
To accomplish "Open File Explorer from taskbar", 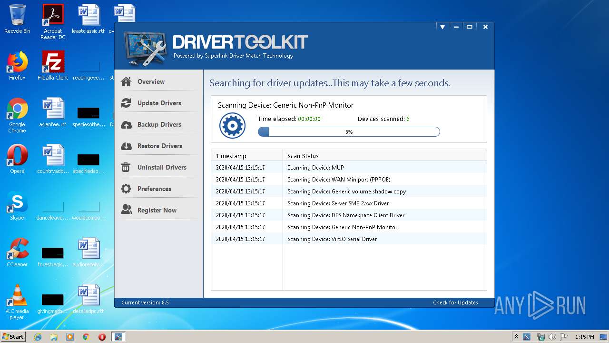I will 54,337.
